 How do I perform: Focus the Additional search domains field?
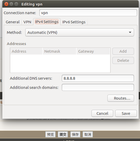tap(98, 88)
